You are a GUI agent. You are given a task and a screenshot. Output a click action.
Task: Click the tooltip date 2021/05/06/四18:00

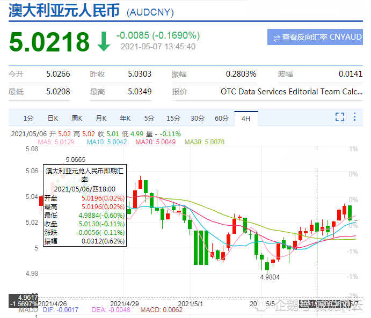click(x=84, y=189)
